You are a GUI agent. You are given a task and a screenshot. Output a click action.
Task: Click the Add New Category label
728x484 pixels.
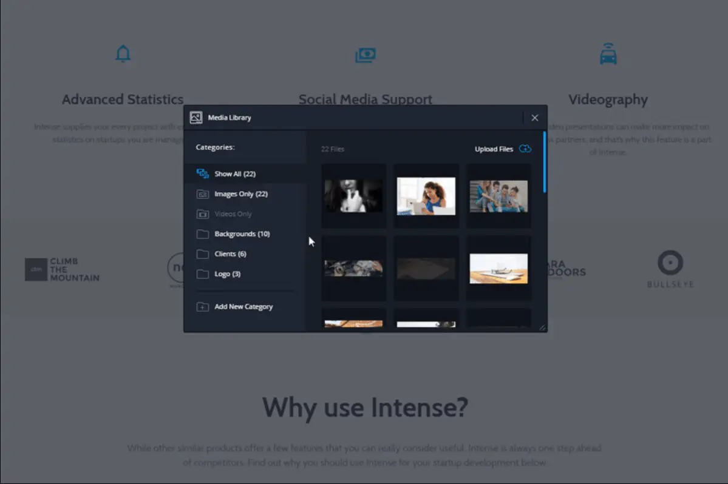(243, 307)
